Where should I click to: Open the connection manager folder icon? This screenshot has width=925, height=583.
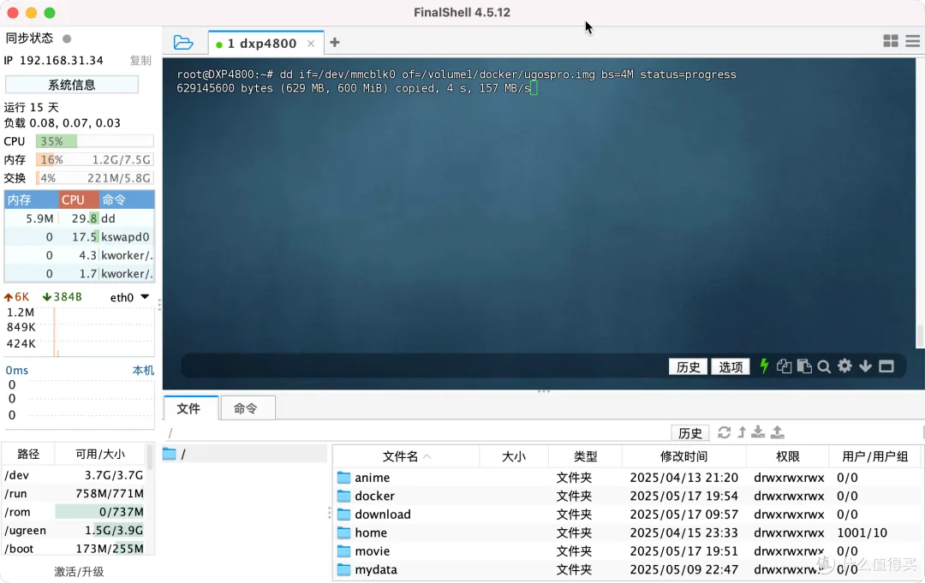click(183, 43)
